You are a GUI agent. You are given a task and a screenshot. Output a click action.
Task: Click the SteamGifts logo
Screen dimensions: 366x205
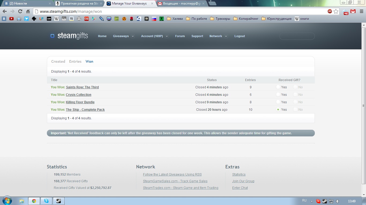coord(69,36)
